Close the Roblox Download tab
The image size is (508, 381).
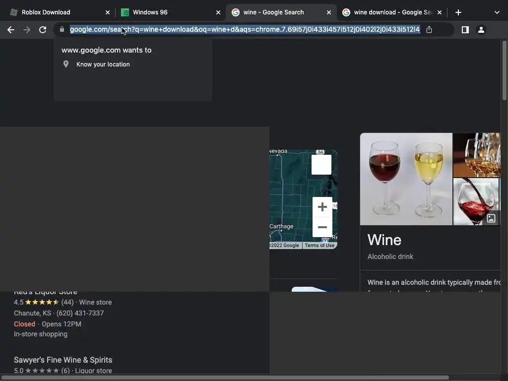[108, 12]
